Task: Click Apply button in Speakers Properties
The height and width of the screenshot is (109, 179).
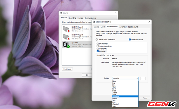Action: (x=145, y=98)
